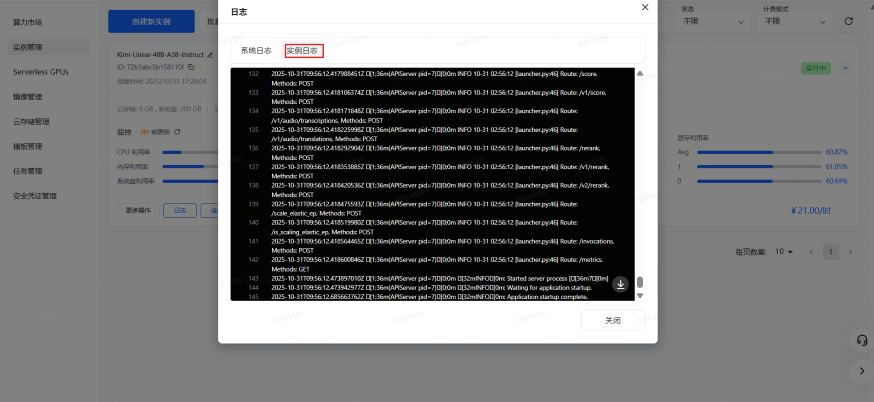874x402 pixels.
Task: Click the log scrollbar down arrow
Action: [640, 296]
